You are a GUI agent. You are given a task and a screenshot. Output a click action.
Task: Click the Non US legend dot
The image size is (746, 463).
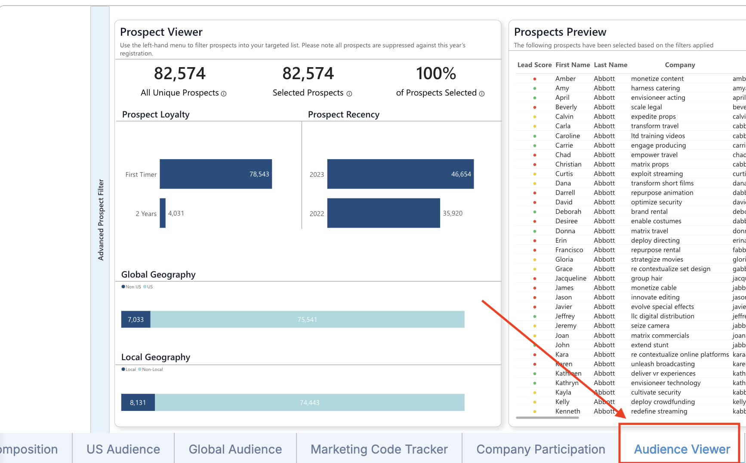click(x=123, y=287)
